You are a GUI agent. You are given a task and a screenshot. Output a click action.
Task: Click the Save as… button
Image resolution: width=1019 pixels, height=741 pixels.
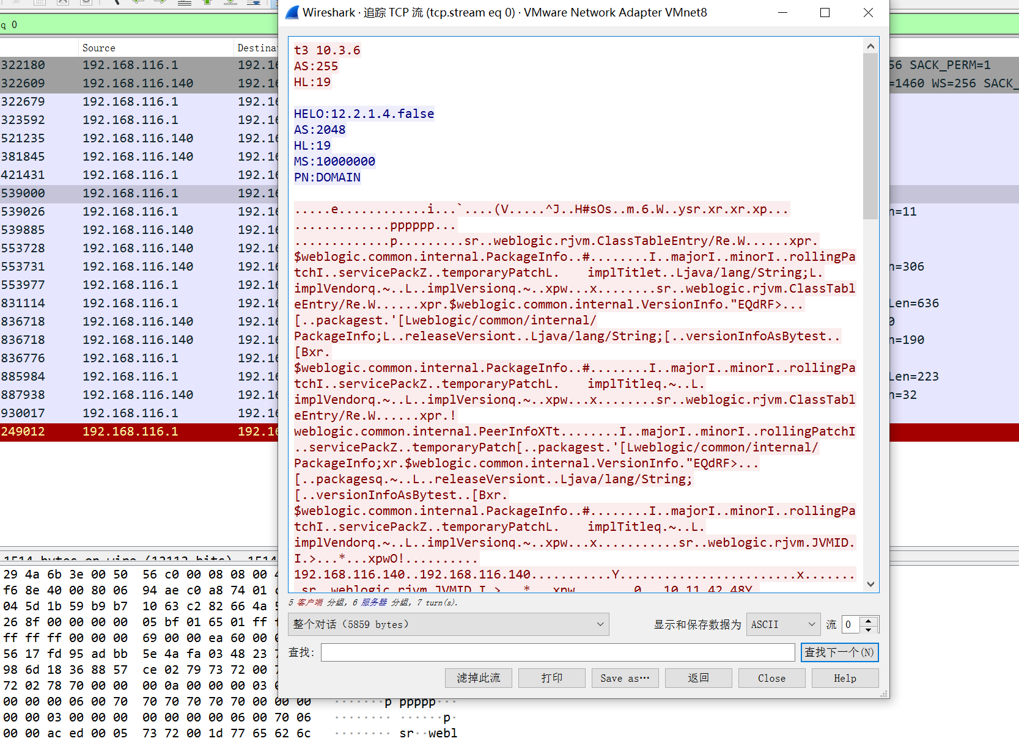625,678
